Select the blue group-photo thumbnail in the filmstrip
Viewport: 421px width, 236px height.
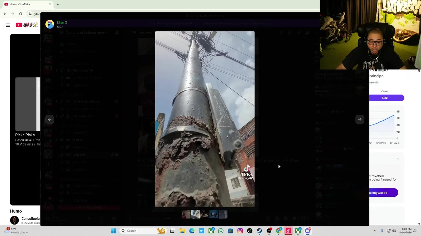tap(213, 214)
